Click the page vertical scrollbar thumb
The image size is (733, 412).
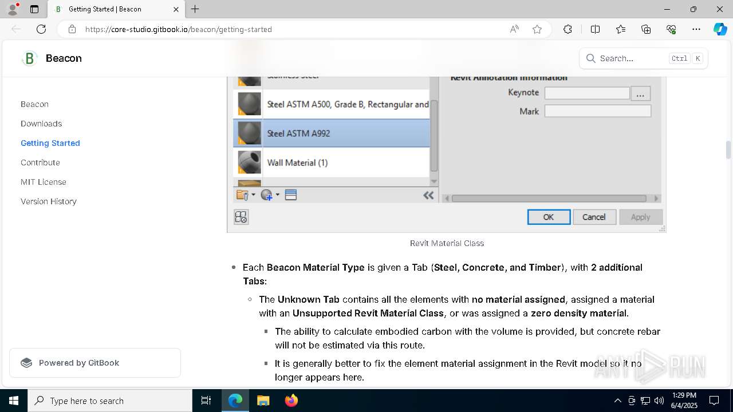(x=728, y=150)
